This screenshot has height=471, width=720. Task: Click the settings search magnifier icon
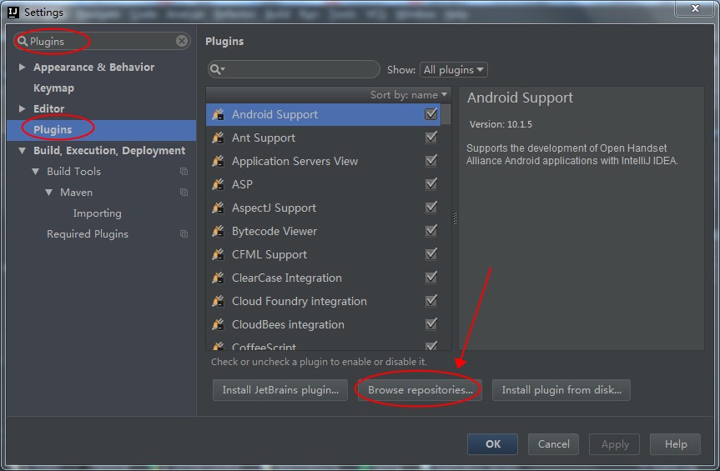point(23,42)
